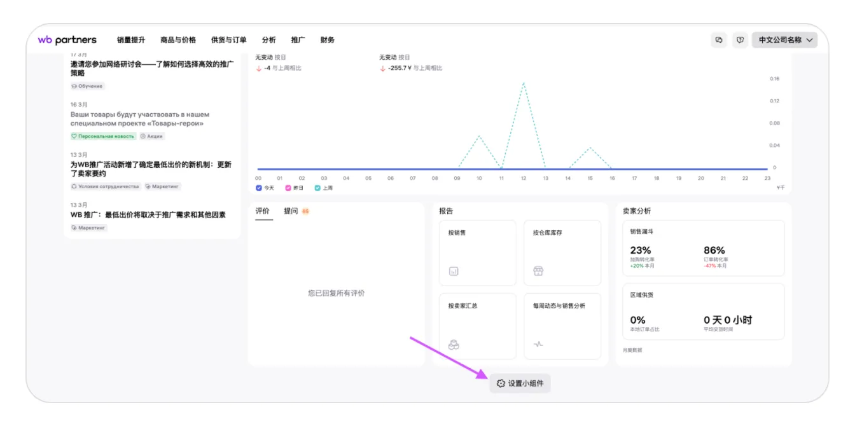Open the help question icon in header
Viewport: 855px width, 426px height.
tap(740, 40)
